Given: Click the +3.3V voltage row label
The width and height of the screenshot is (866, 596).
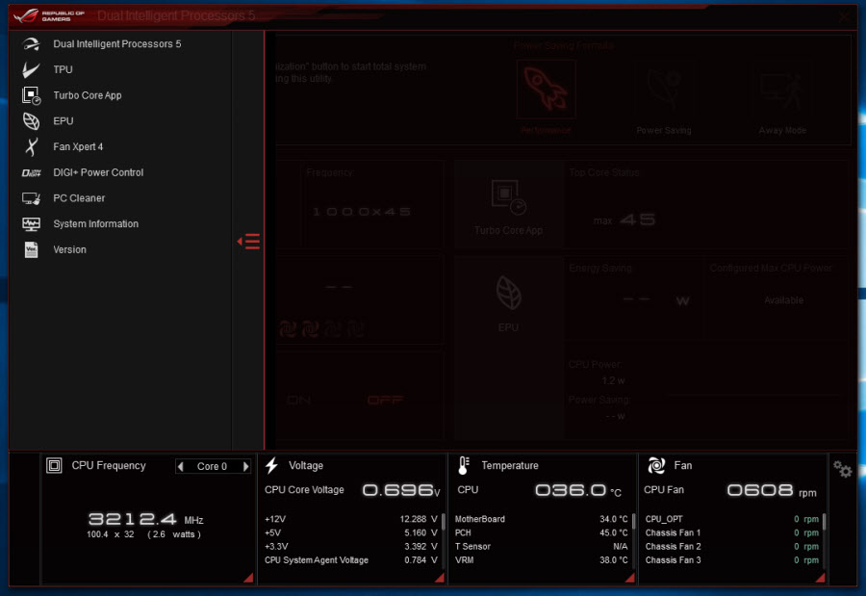Looking at the screenshot, I should point(277,547).
